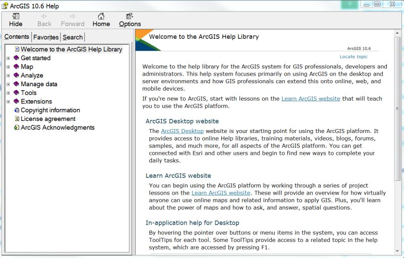Open Learn ArcGIS website link under lessons
Viewport: 404px width, 258px height.
221,193
